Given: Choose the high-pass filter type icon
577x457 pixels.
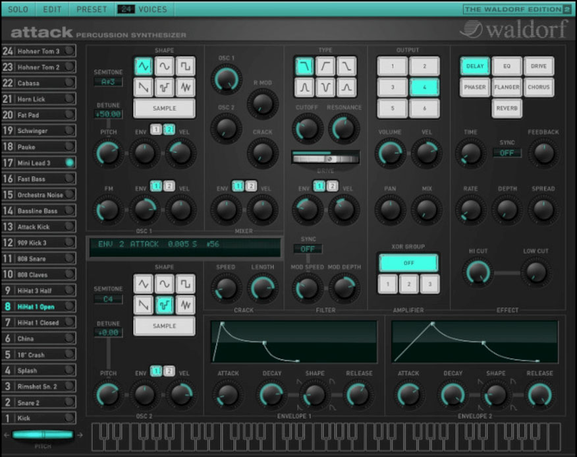Looking at the screenshot, I should tap(325, 66).
